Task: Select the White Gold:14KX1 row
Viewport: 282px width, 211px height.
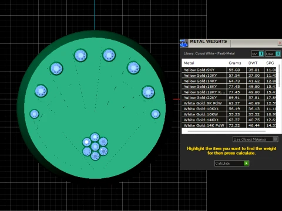Action: [x=229, y=120]
